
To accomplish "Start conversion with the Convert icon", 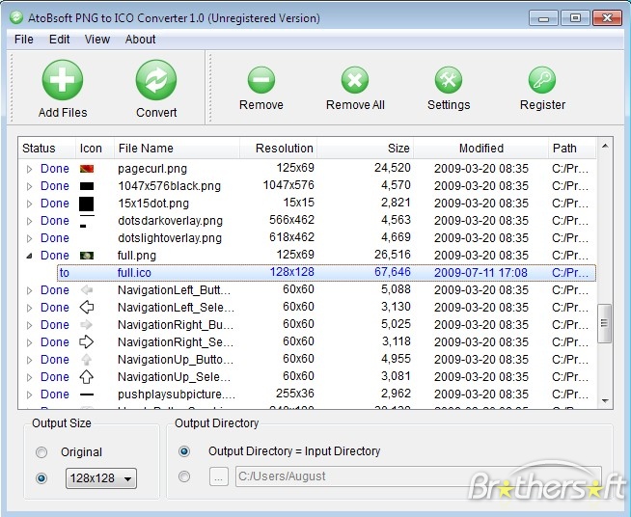I will 156,80.
